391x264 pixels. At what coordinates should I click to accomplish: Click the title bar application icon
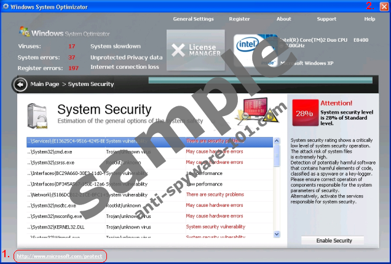click(x=6, y=7)
